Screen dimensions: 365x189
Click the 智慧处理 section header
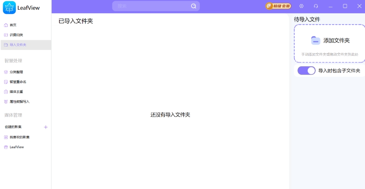13,61
